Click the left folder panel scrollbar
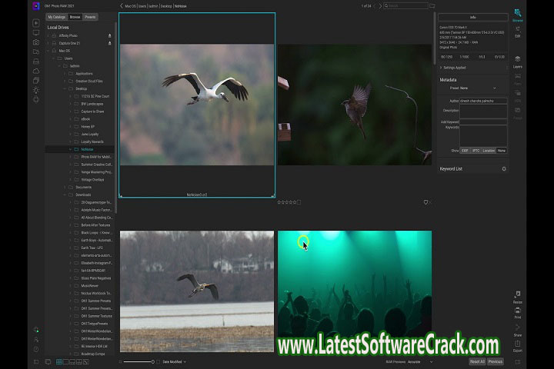554x369 pixels. point(115,117)
